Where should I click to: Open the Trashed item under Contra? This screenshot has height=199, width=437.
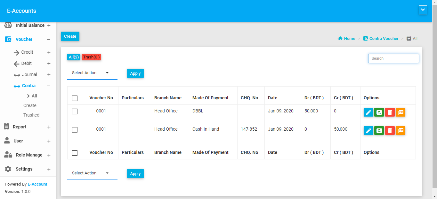click(x=31, y=115)
